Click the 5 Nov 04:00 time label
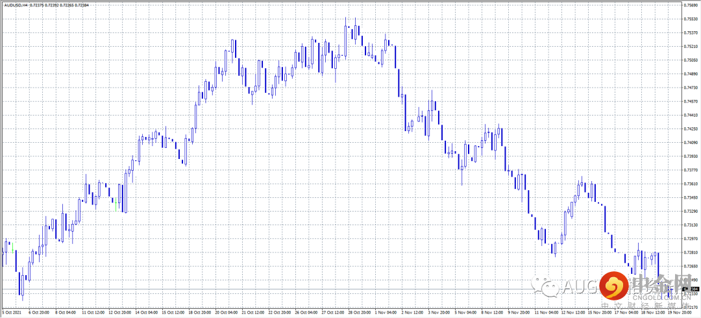This screenshot has height=318, width=701. (466, 313)
